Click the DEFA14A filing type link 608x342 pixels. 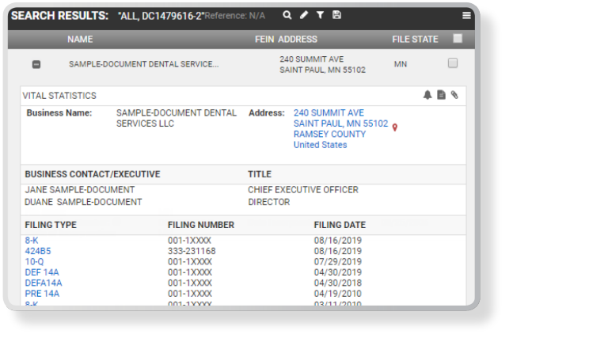[x=43, y=283]
